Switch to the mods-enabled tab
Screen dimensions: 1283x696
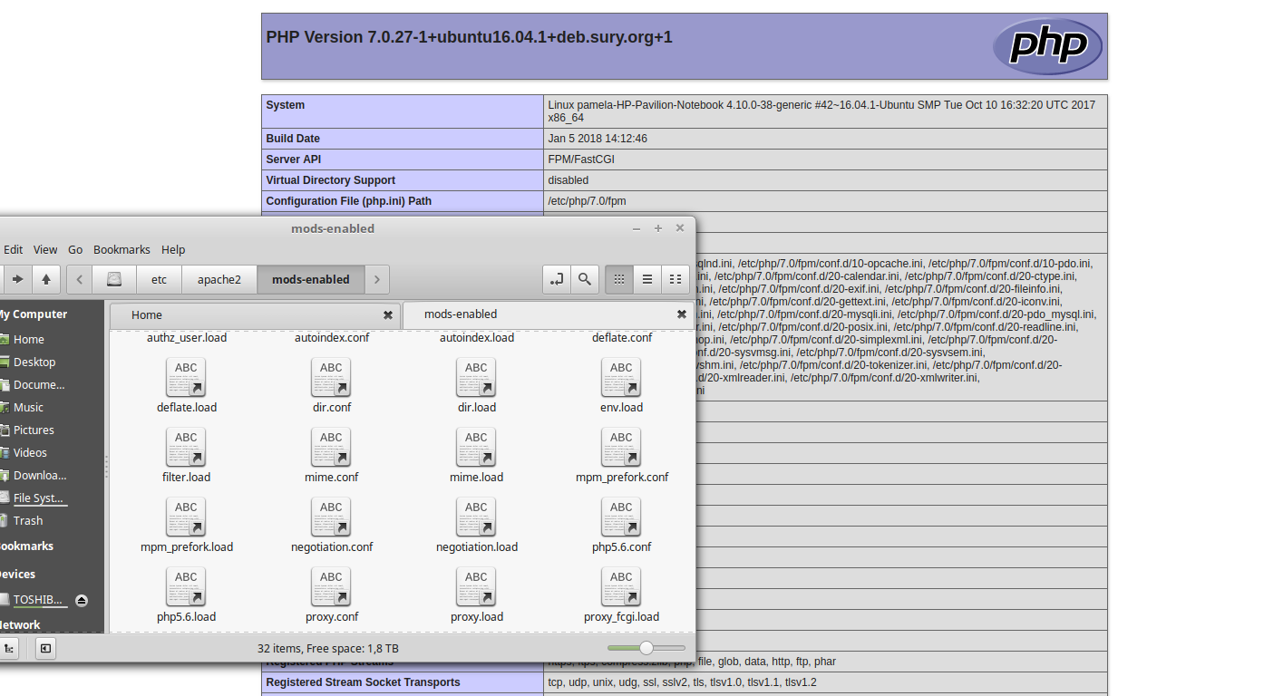pyautogui.click(x=547, y=314)
